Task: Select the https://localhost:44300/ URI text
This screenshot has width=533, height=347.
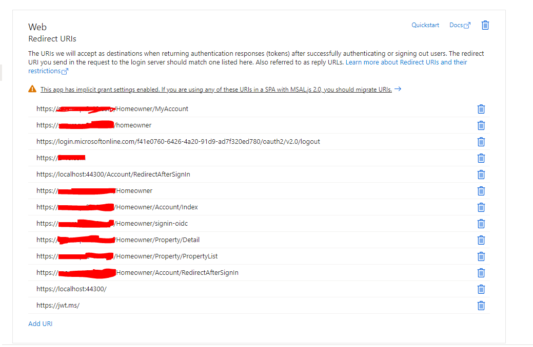Action: click(x=71, y=289)
